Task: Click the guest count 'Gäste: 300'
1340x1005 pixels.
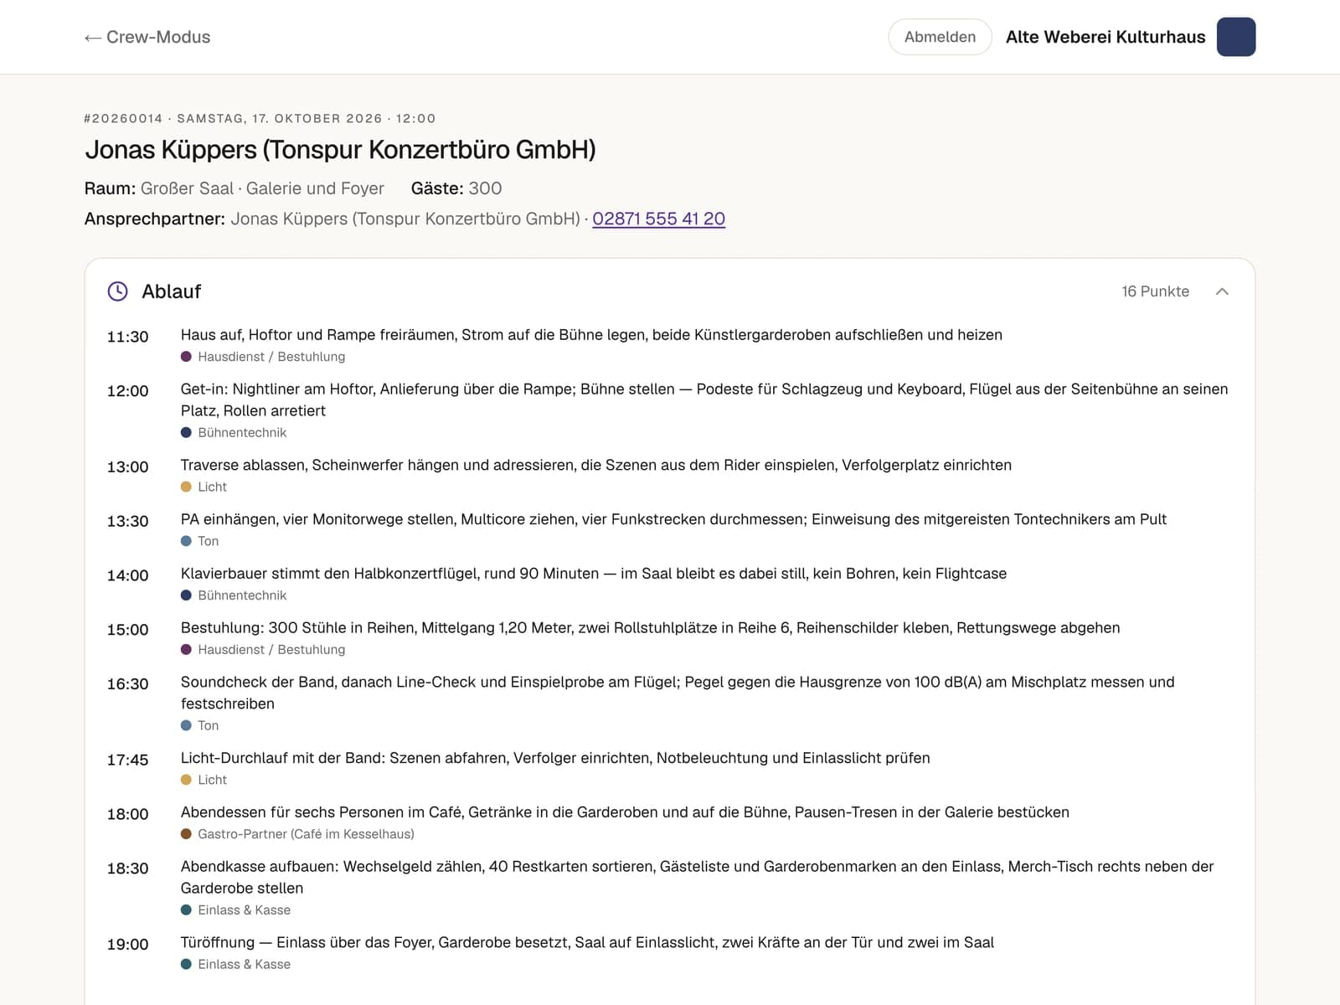Action: 456,188
